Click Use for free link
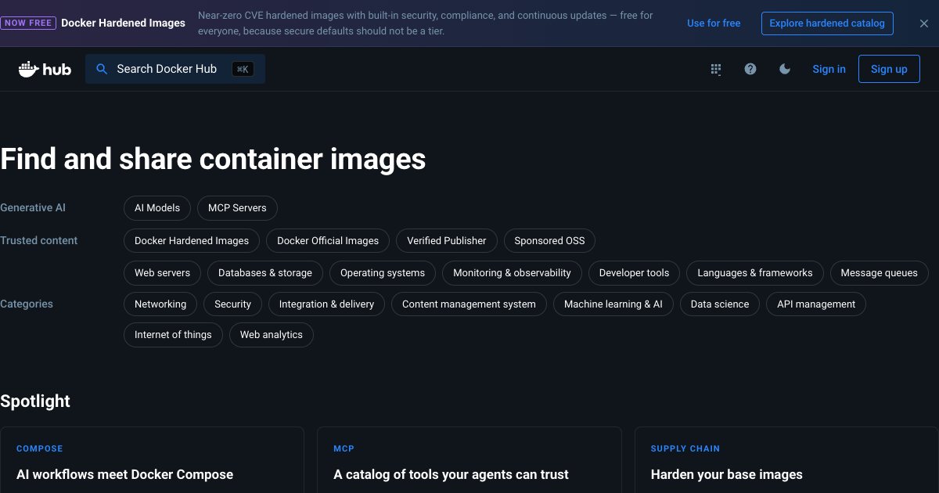Screen dimensions: 939x493 (x=714, y=23)
